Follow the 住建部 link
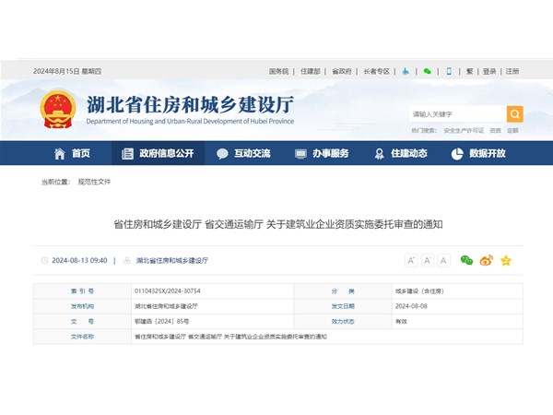 (x=311, y=71)
